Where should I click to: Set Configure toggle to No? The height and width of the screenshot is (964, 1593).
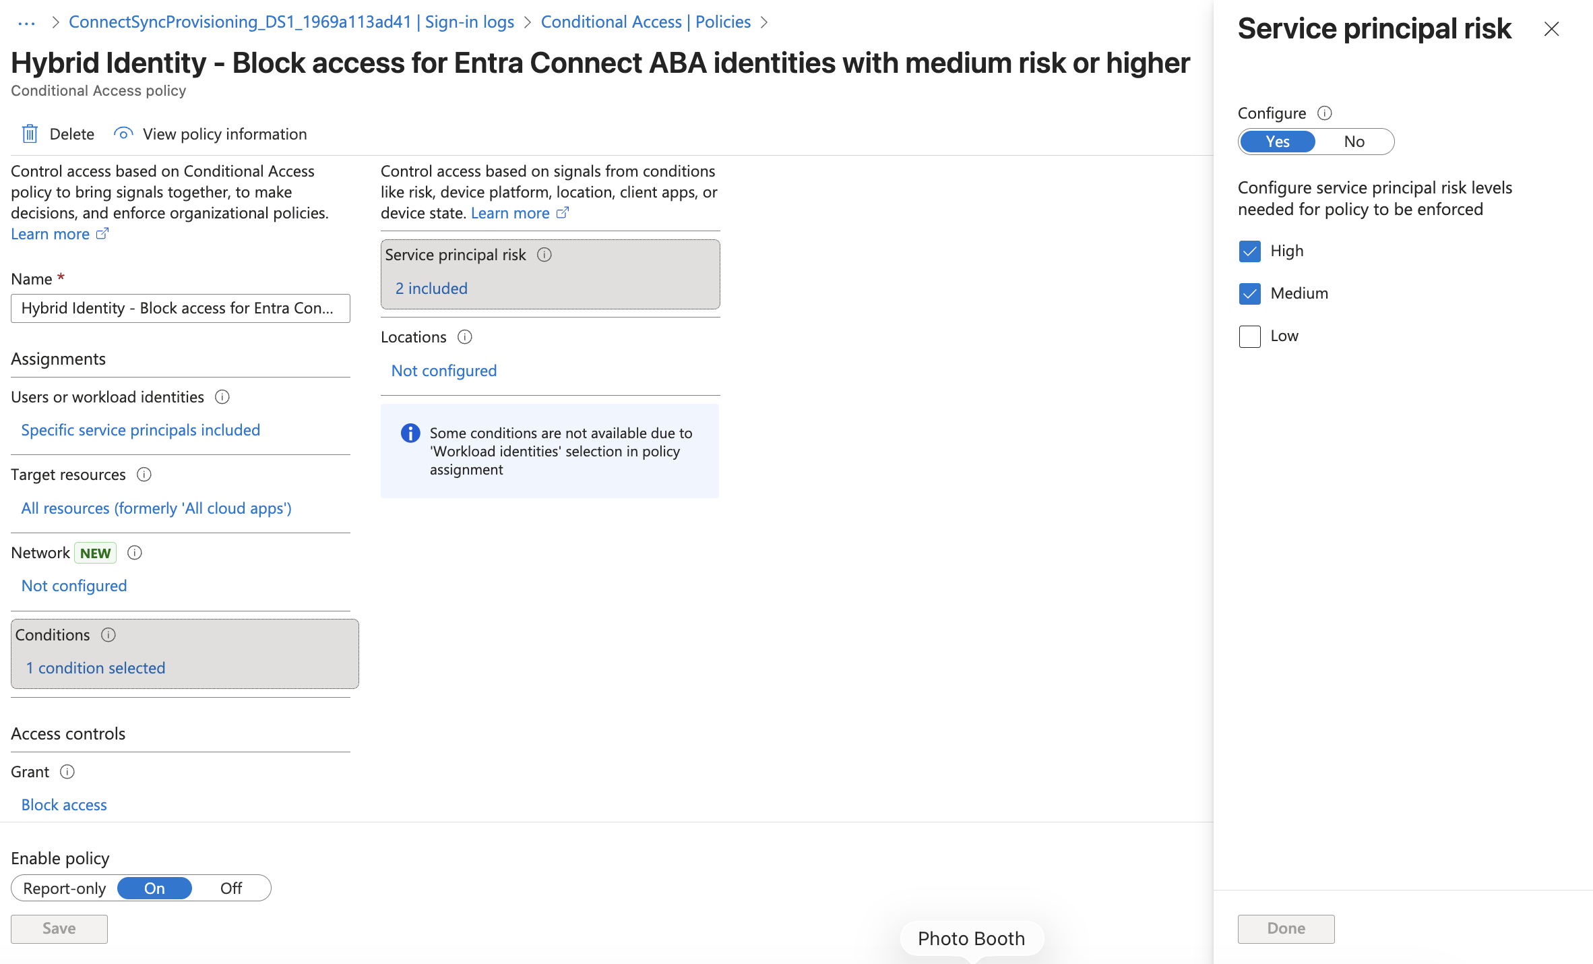pos(1354,142)
